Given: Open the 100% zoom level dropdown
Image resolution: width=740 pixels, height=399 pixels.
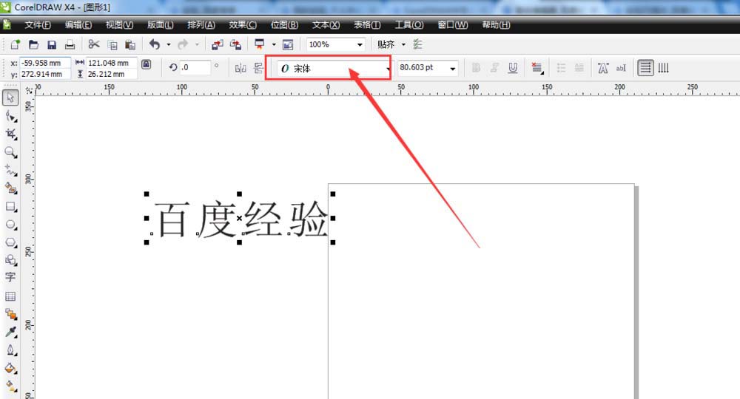Looking at the screenshot, I should point(360,45).
